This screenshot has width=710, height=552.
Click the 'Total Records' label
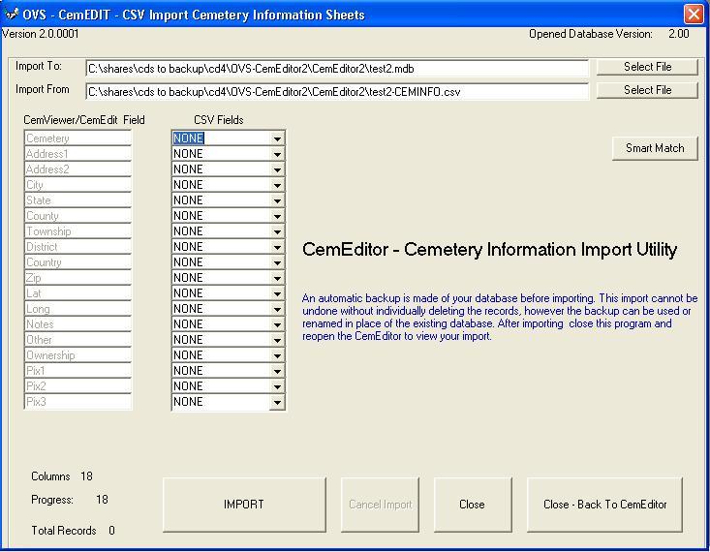pos(64,531)
